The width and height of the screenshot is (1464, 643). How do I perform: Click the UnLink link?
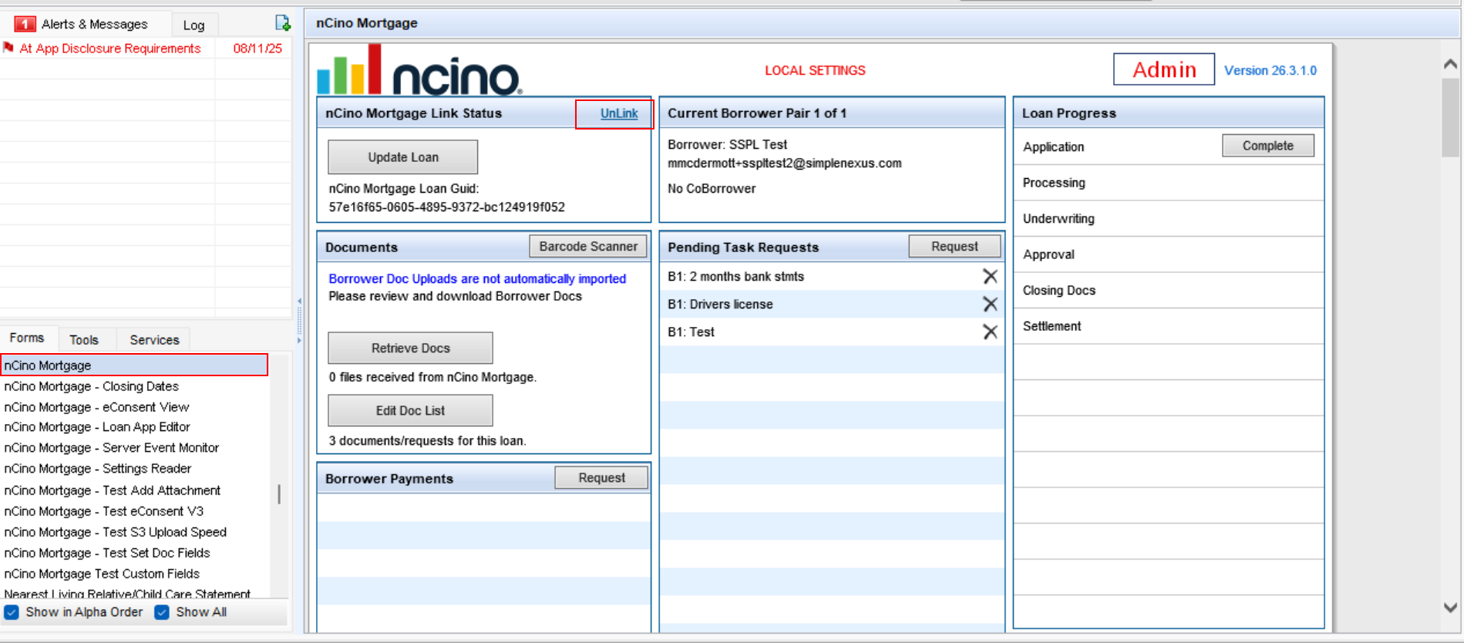[618, 113]
